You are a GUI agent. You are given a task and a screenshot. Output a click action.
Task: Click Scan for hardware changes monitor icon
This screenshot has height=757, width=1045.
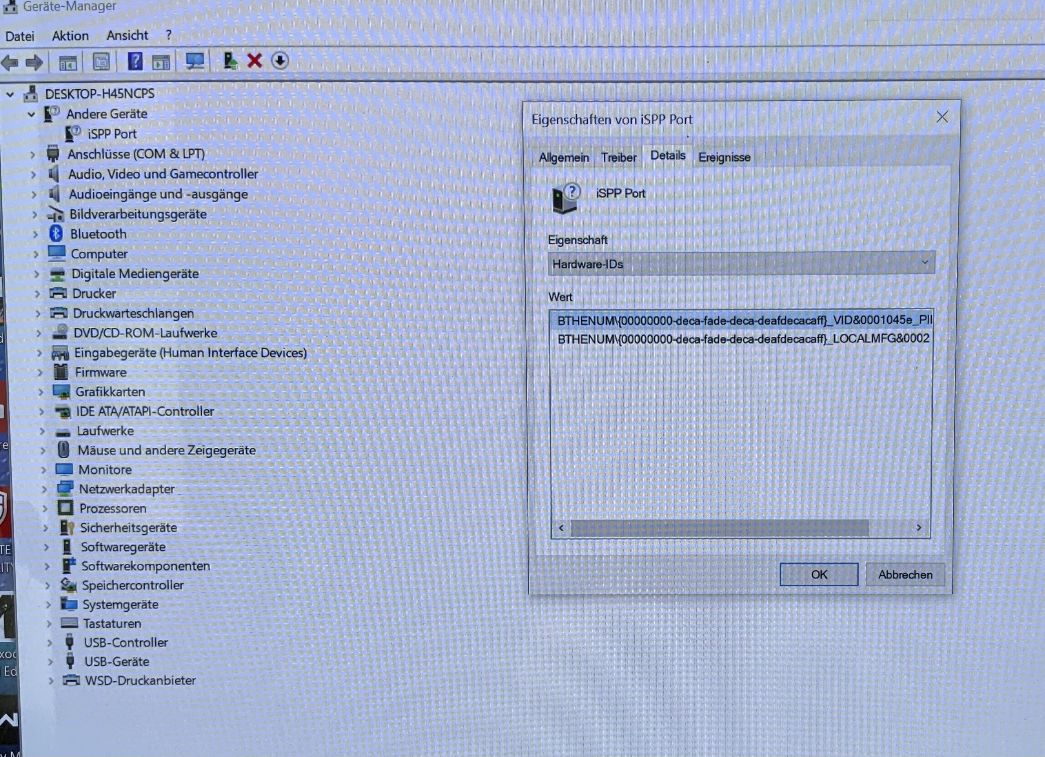195,61
